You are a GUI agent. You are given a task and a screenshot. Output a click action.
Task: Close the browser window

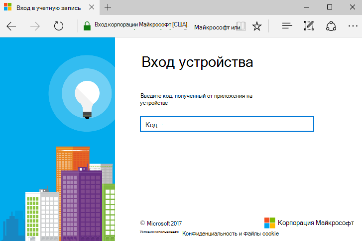pyautogui.click(x=353, y=7)
